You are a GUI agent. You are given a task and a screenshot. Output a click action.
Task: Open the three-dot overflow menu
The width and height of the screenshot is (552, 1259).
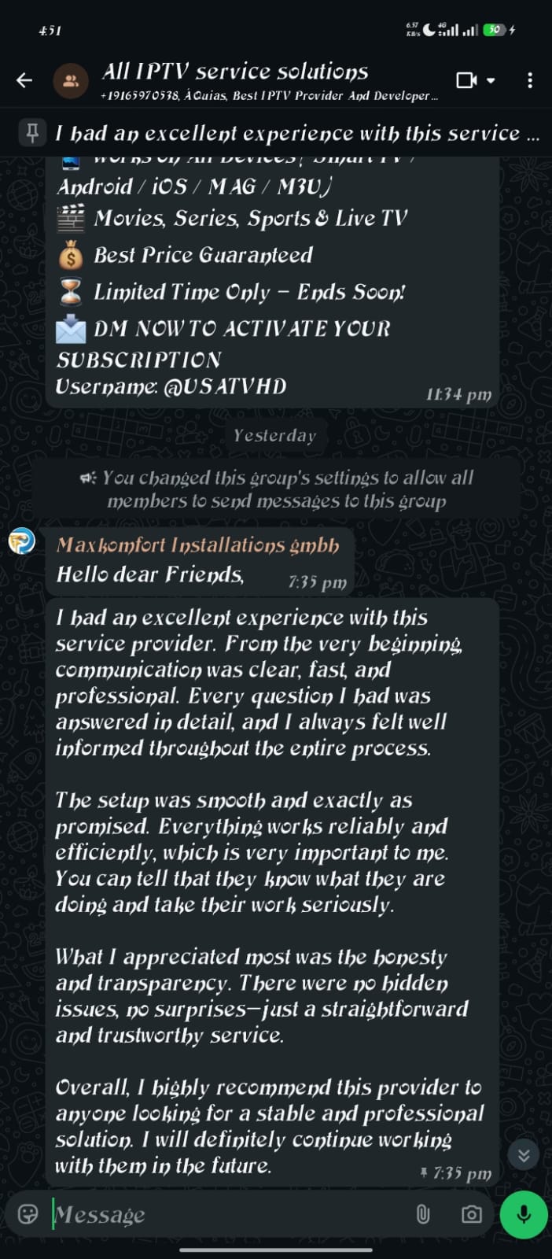click(530, 79)
